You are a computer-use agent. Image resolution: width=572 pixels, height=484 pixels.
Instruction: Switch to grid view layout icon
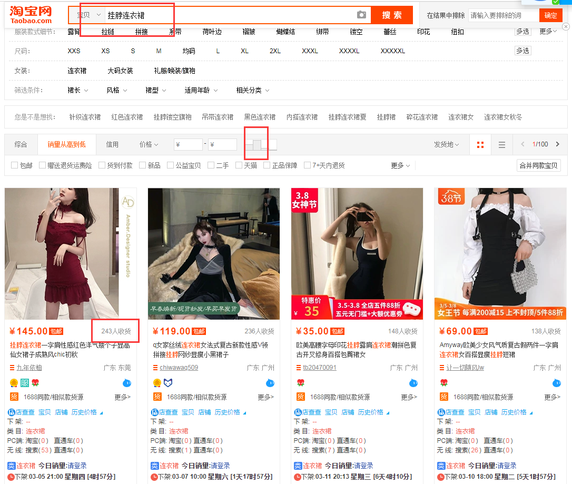(480, 145)
